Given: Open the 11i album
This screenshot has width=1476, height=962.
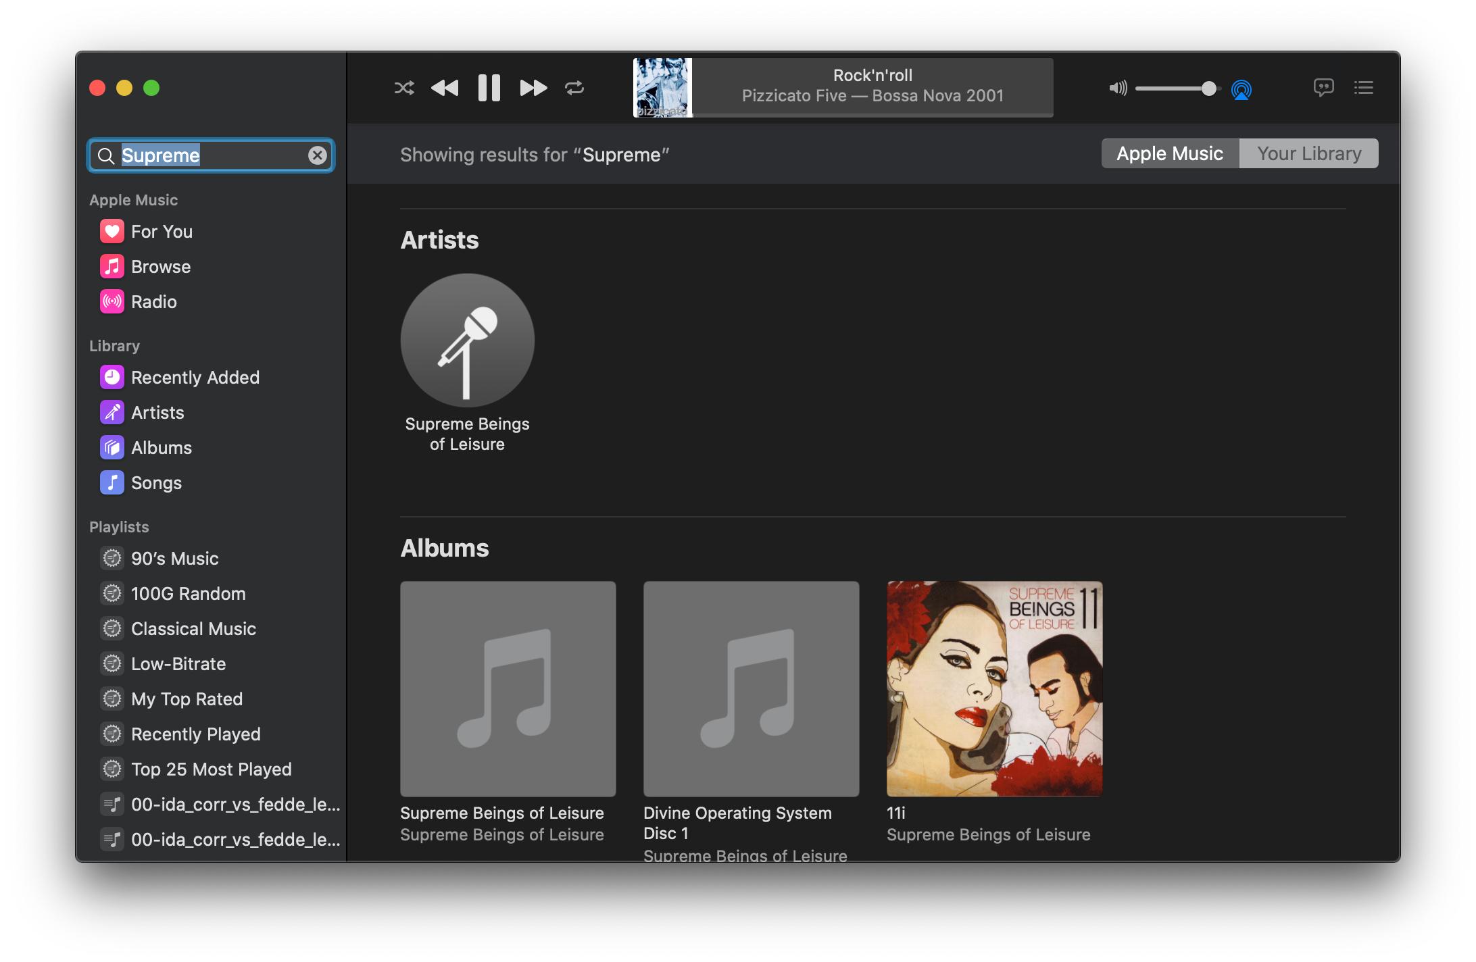Looking at the screenshot, I should (x=993, y=688).
